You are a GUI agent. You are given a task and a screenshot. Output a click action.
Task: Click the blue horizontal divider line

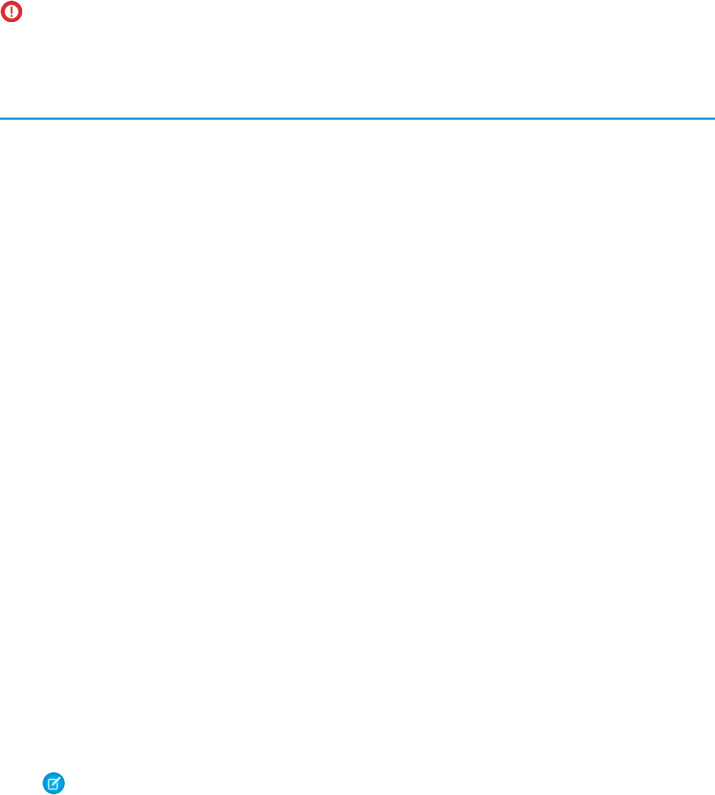coord(357,118)
